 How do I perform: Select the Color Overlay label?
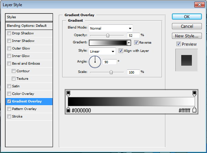[x=23, y=94]
